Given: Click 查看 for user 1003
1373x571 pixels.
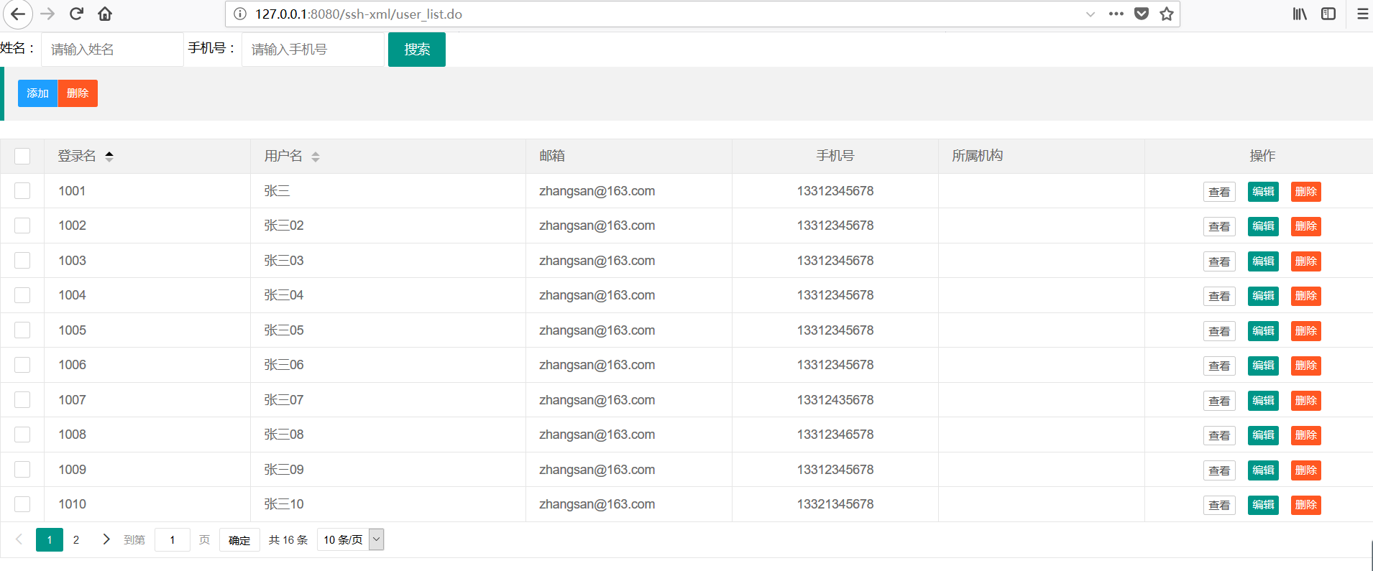Looking at the screenshot, I should pyautogui.click(x=1219, y=261).
